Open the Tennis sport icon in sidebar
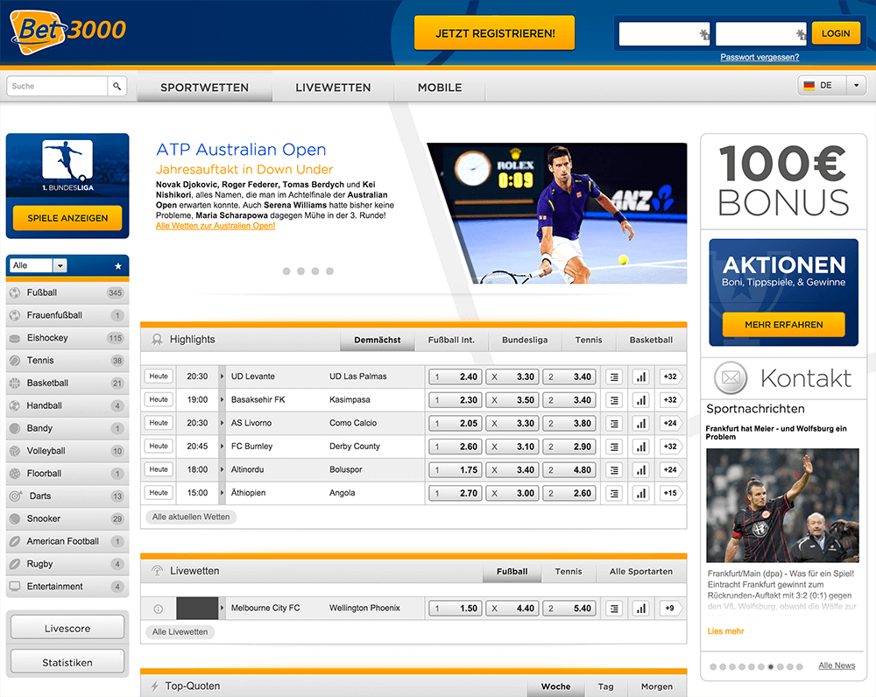 (x=15, y=361)
